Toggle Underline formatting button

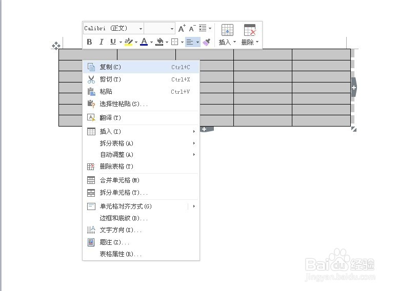click(x=113, y=42)
